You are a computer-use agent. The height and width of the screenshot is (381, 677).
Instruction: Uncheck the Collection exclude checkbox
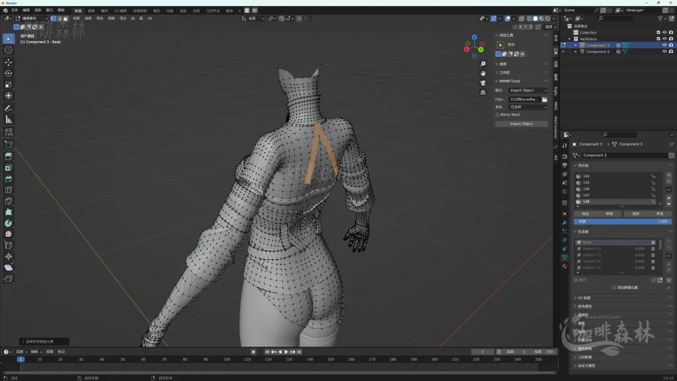(658, 32)
